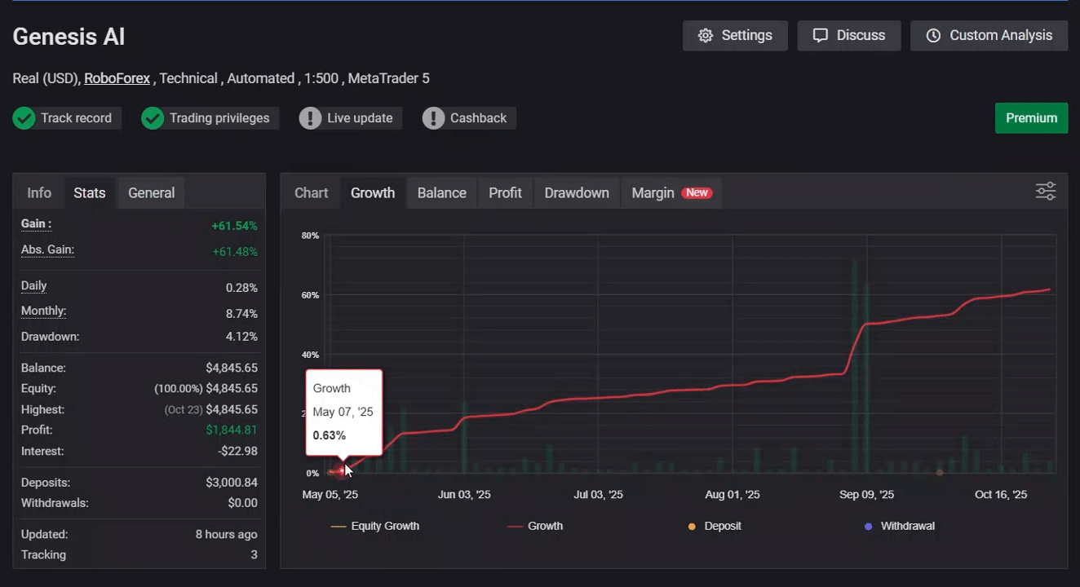1080x587 pixels.
Task: Click the tall green bar near Sep 09
Action: [855, 366]
